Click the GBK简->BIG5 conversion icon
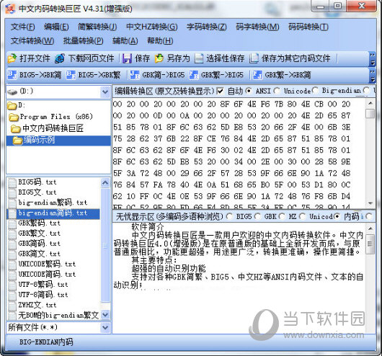 tap(135, 74)
